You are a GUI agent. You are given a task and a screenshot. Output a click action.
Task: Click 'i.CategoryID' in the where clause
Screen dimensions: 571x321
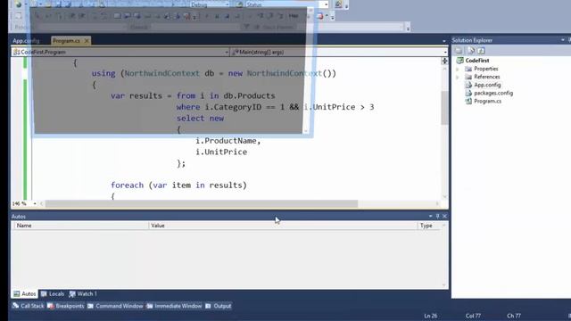pyautogui.click(x=233, y=107)
